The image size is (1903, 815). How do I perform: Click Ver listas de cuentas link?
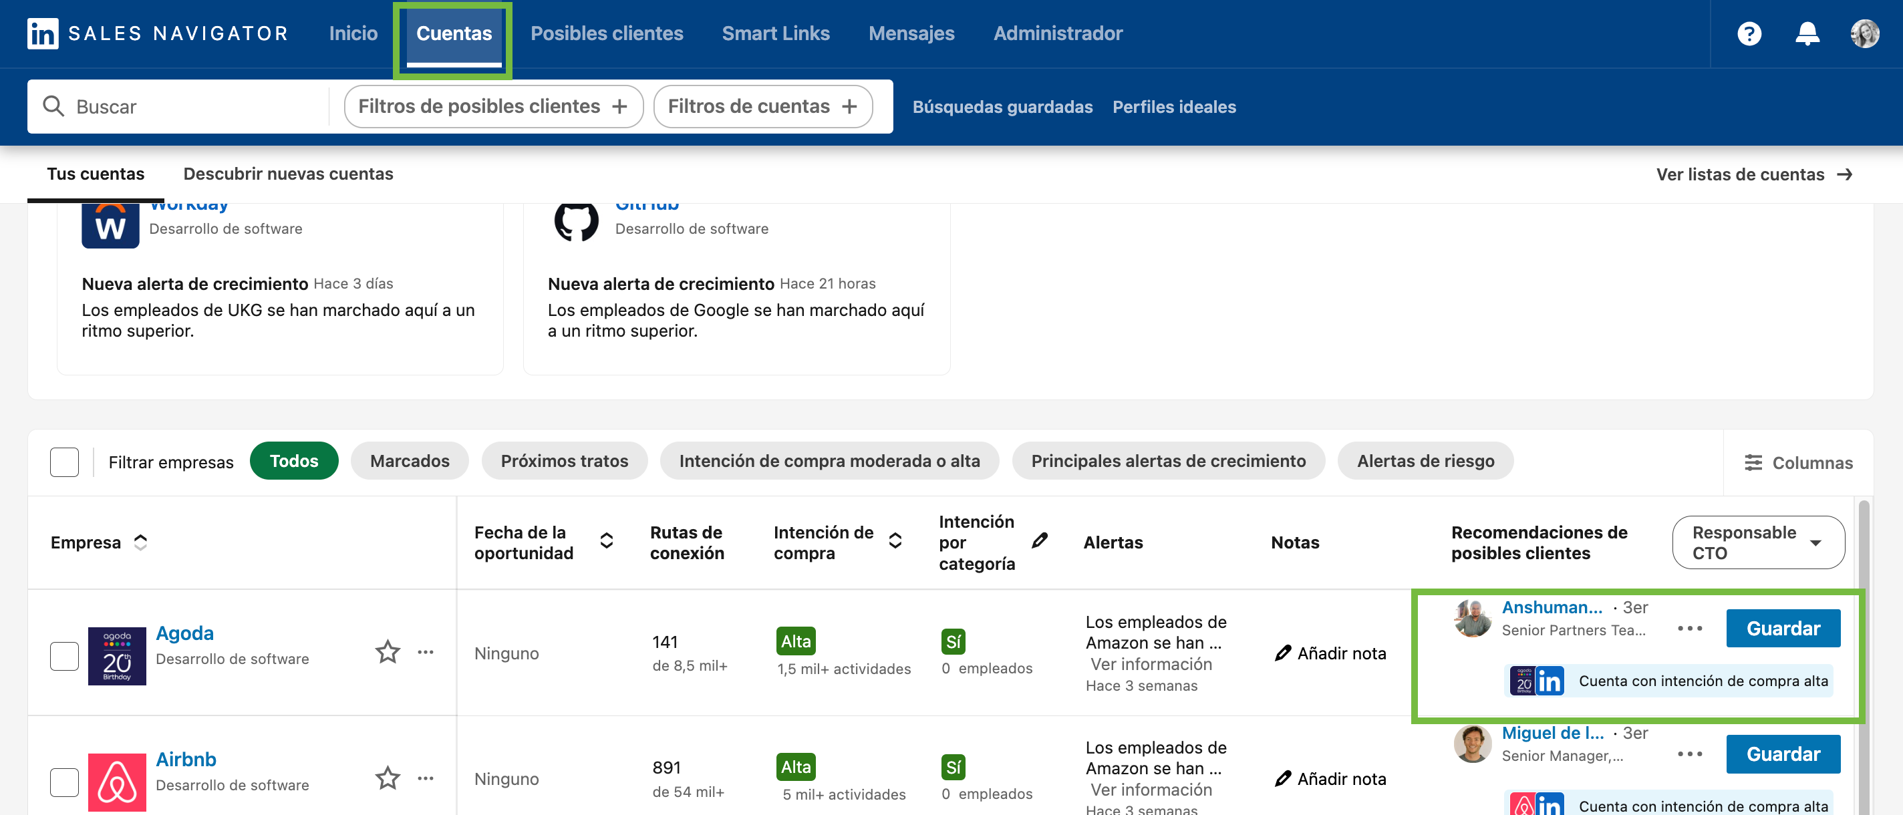pyautogui.click(x=1754, y=174)
